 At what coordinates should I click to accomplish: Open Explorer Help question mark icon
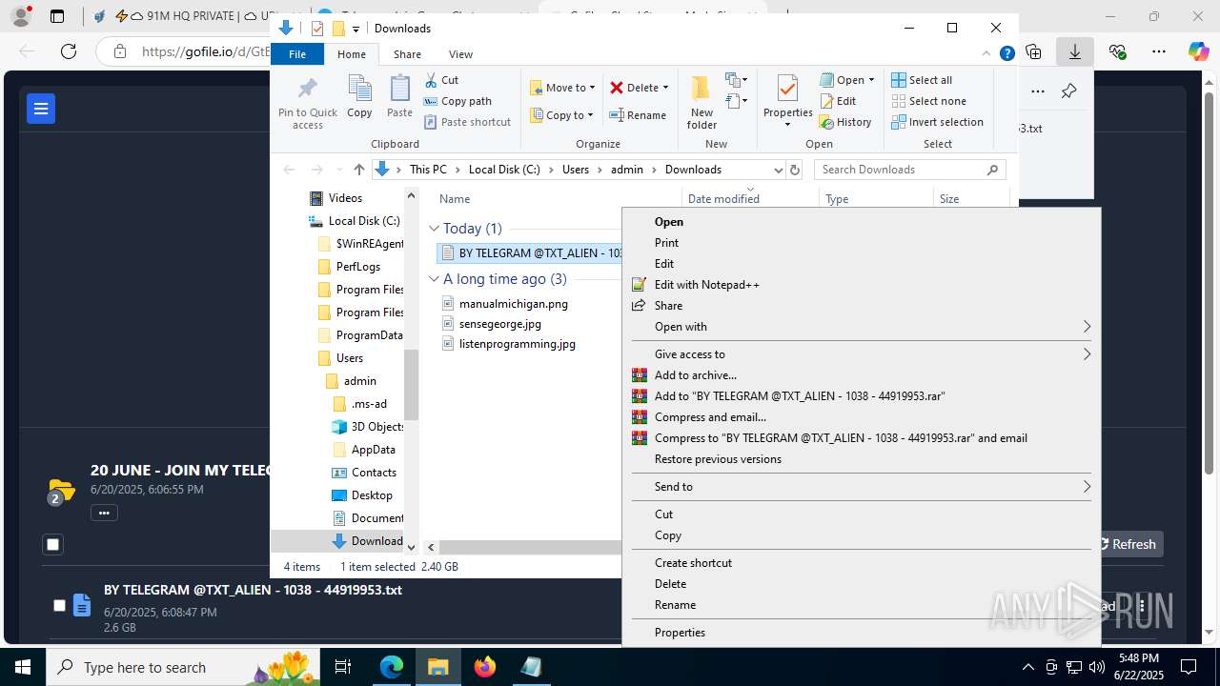point(1006,54)
